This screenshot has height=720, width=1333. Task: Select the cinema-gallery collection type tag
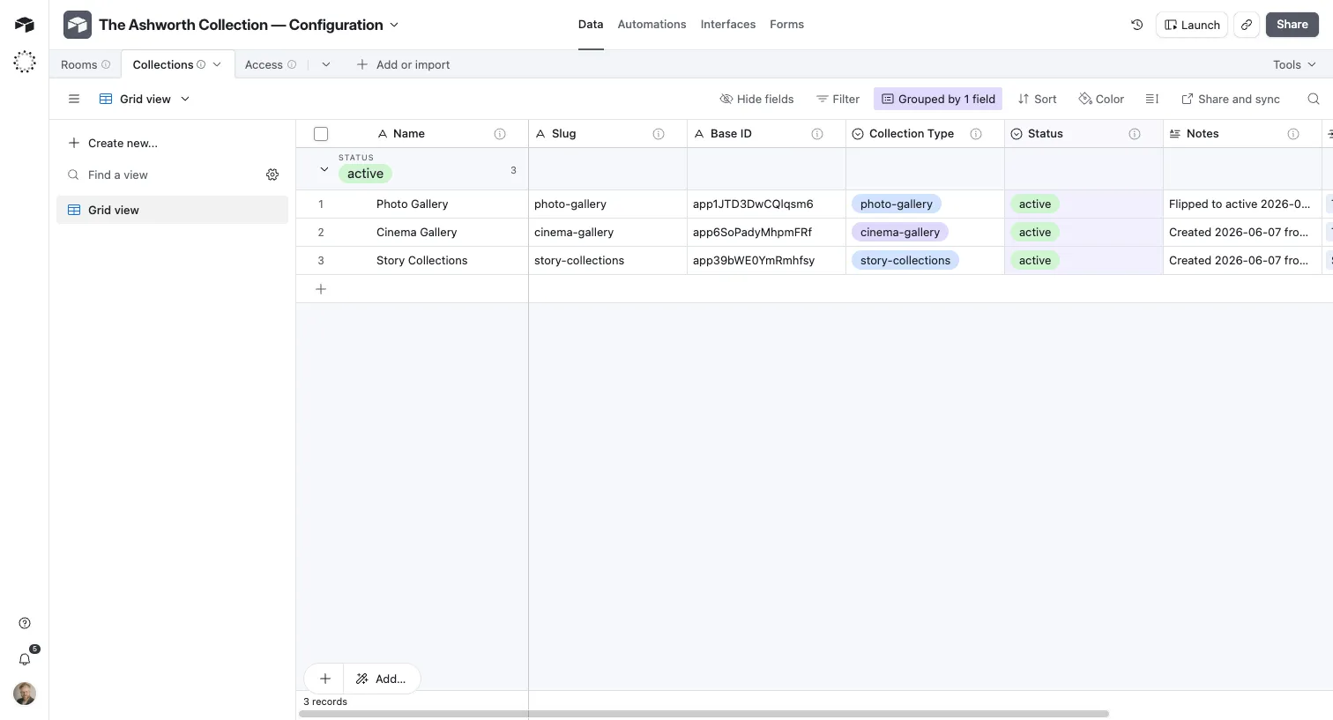(x=900, y=232)
